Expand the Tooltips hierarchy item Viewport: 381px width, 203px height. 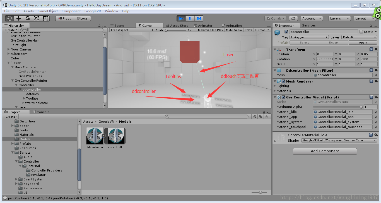click(24, 98)
